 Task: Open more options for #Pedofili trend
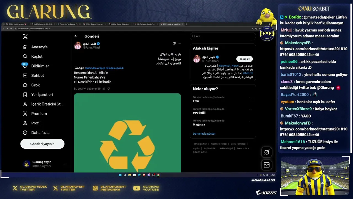pos(251,109)
